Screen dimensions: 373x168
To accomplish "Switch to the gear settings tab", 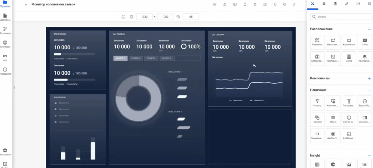I will pyautogui.click(x=324, y=4).
